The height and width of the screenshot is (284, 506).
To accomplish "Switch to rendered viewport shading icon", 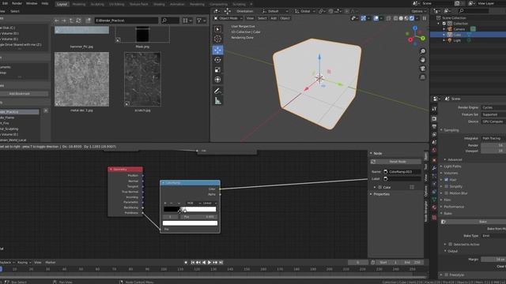I will tap(412, 18).
